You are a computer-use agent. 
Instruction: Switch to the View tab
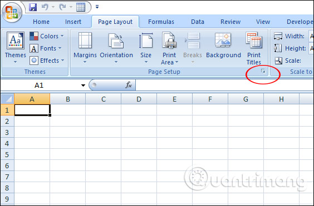point(263,22)
